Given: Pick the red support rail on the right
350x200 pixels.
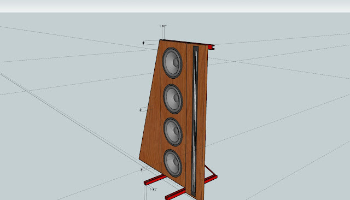Looking at the screenshot, I should [211, 179].
